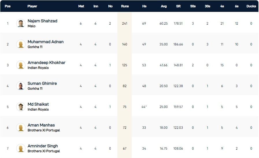This screenshot has width=259, height=158.
Task: Click Amandeep Khokhar's avatar icon
Action: [21, 65]
